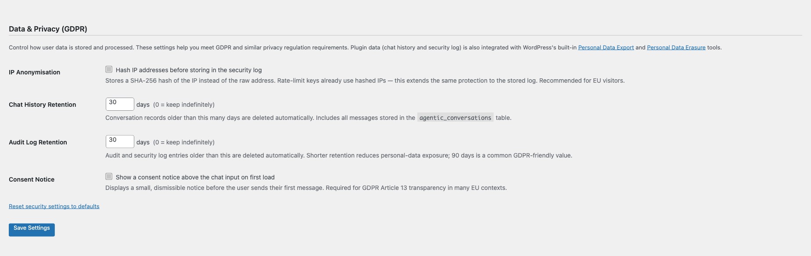Click the Consent Notice row label
The height and width of the screenshot is (256, 811).
pos(31,179)
